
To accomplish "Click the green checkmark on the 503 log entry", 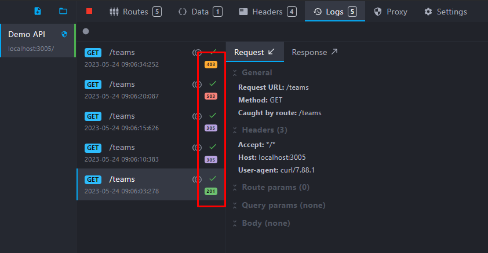I will 213,84.
